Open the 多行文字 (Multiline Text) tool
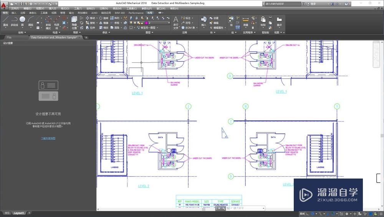384x217 pixels. (175, 23)
